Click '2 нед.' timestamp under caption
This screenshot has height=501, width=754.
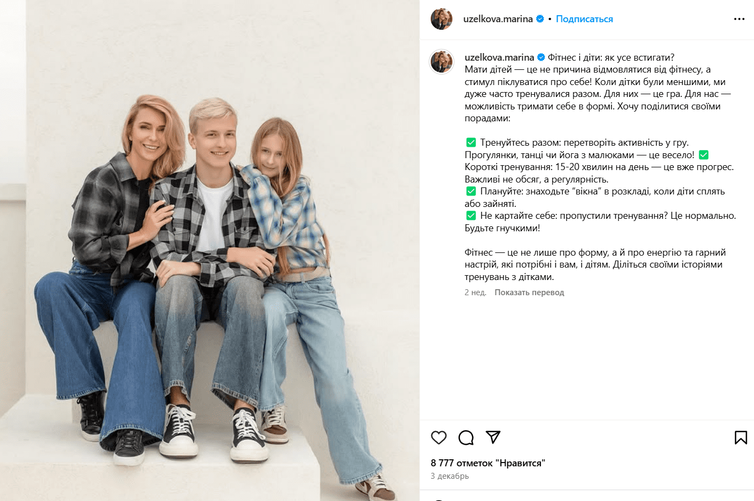475,292
